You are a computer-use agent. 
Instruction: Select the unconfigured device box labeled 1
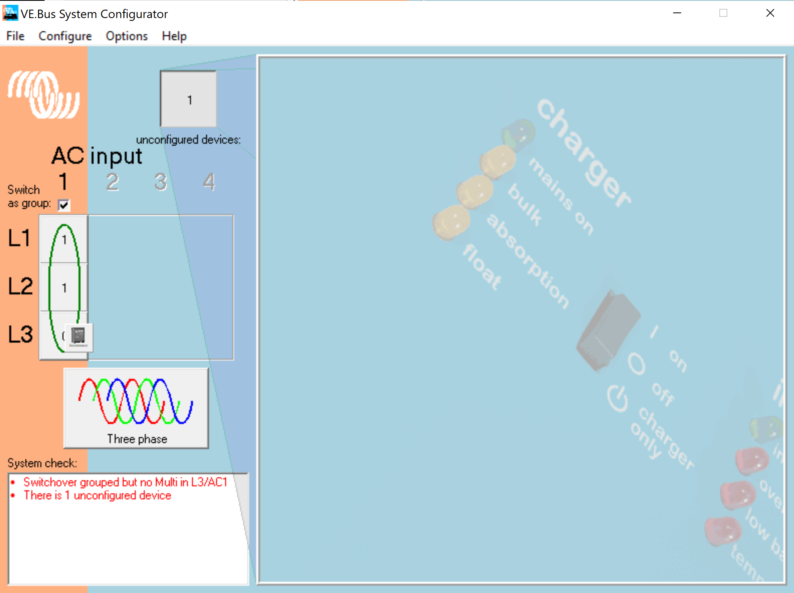click(x=188, y=99)
